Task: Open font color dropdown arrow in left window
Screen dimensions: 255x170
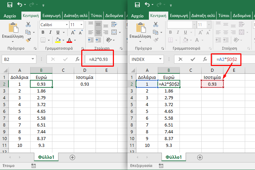Action: 75,40
